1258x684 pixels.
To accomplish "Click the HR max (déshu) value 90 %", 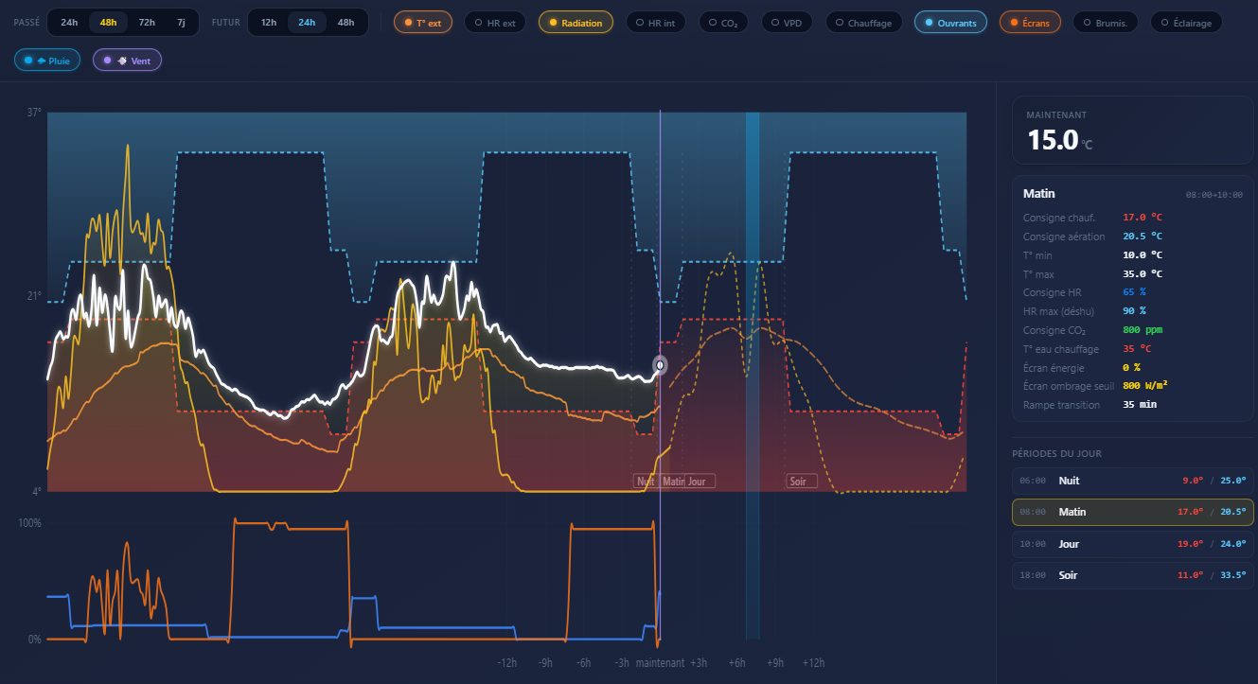I will click(x=1134, y=311).
